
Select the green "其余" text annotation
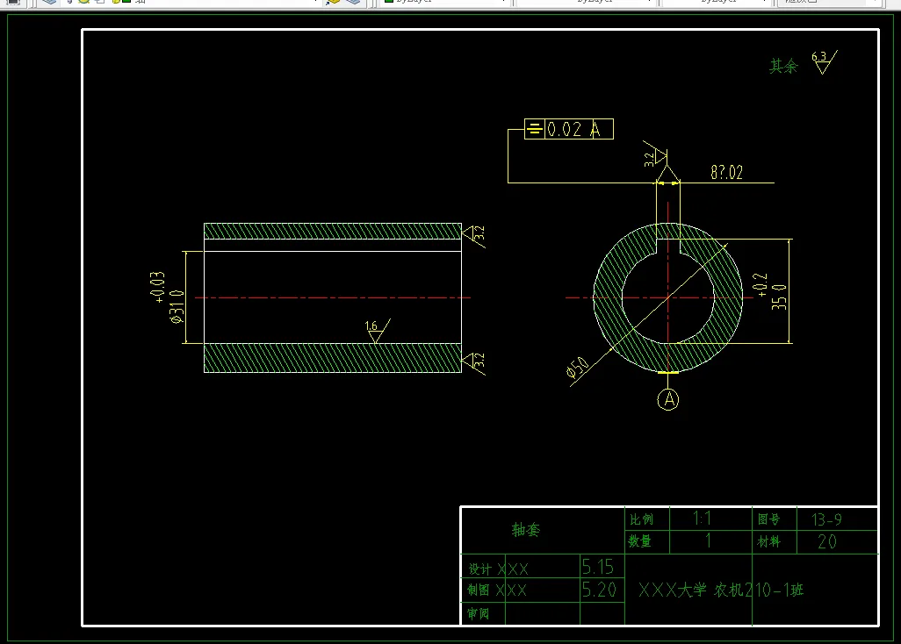click(x=784, y=66)
